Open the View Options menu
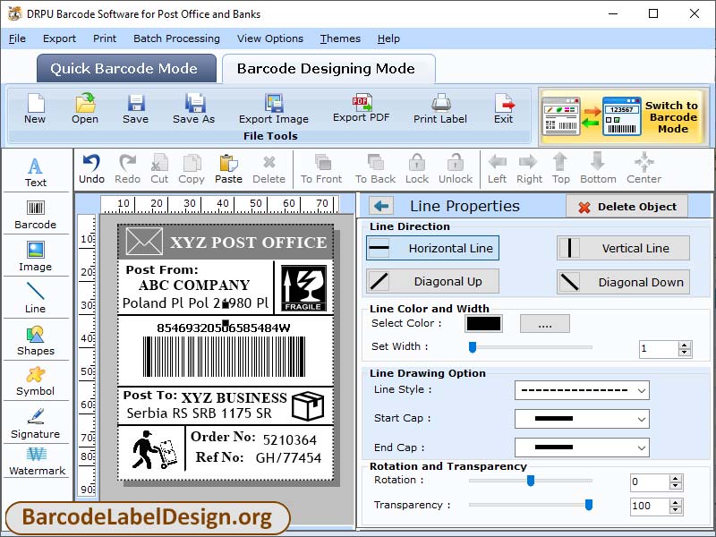This screenshot has height=537, width=716. tap(270, 38)
